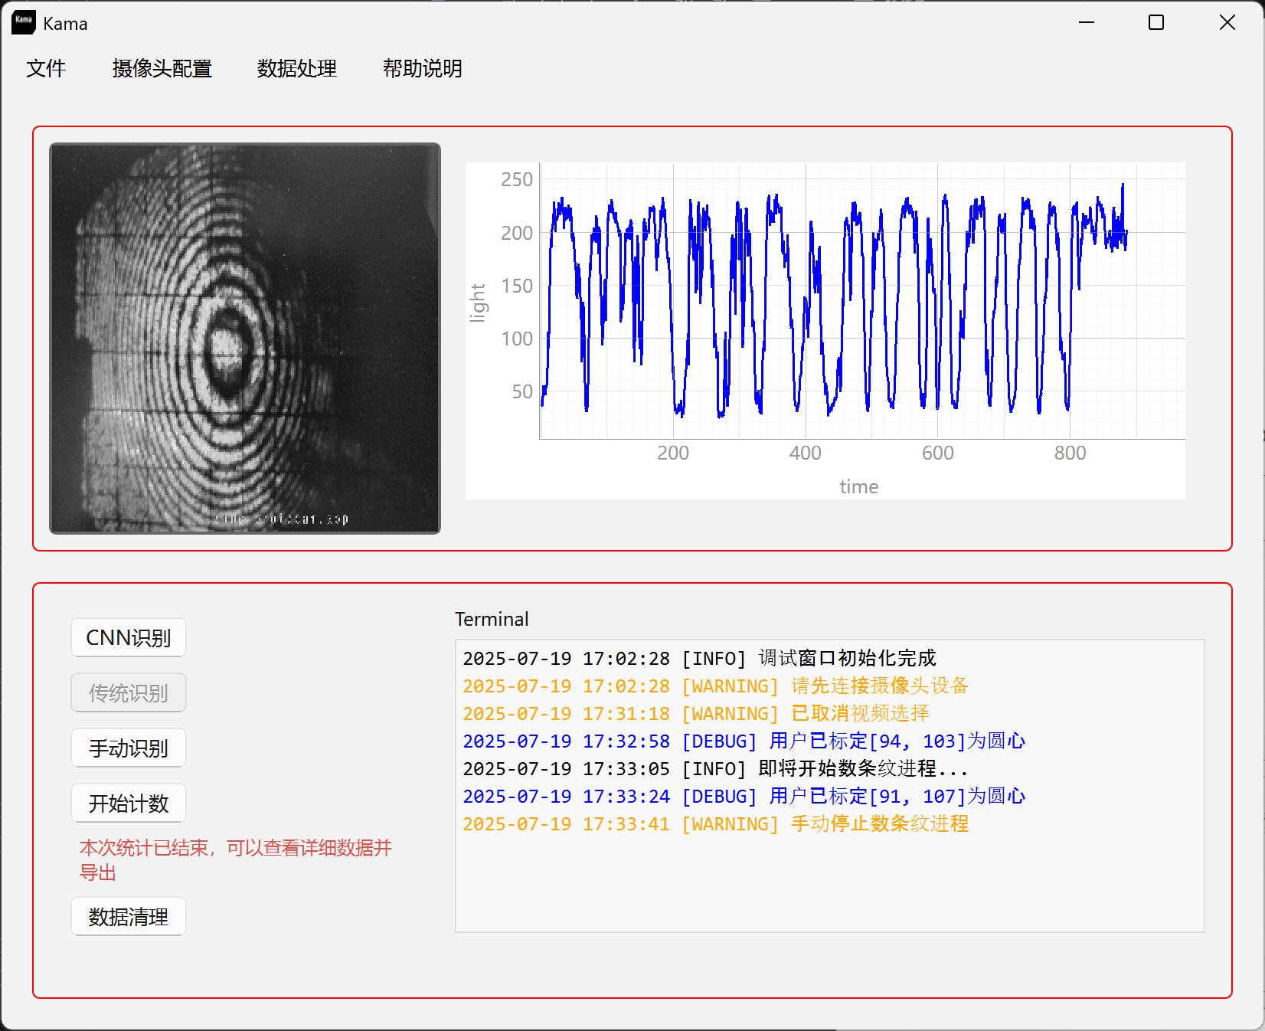Open the 摄像头配置 menu
Viewport: 1265px width, 1031px height.
[x=162, y=69]
